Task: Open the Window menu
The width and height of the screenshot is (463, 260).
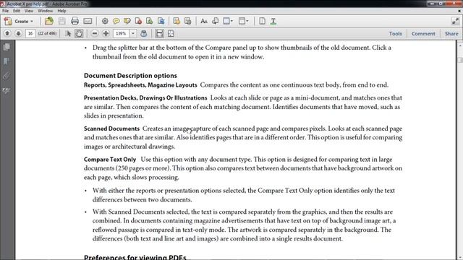Action: point(45,11)
